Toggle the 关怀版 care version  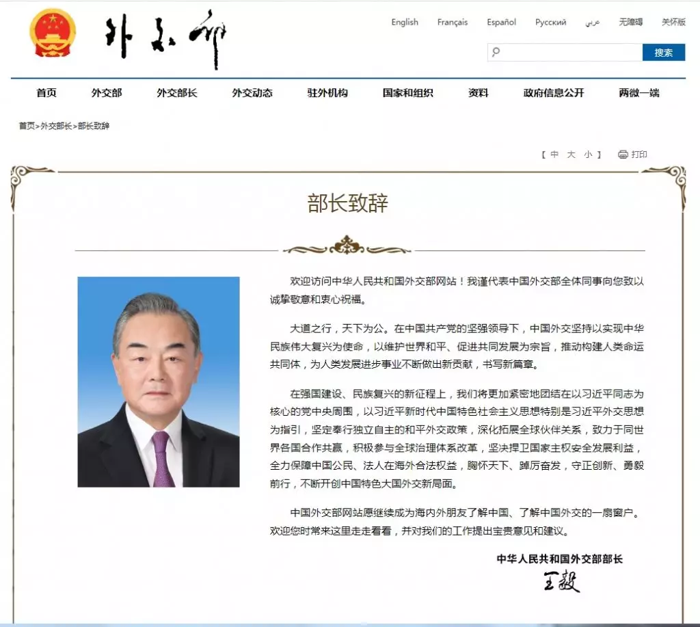(x=673, y=22)
